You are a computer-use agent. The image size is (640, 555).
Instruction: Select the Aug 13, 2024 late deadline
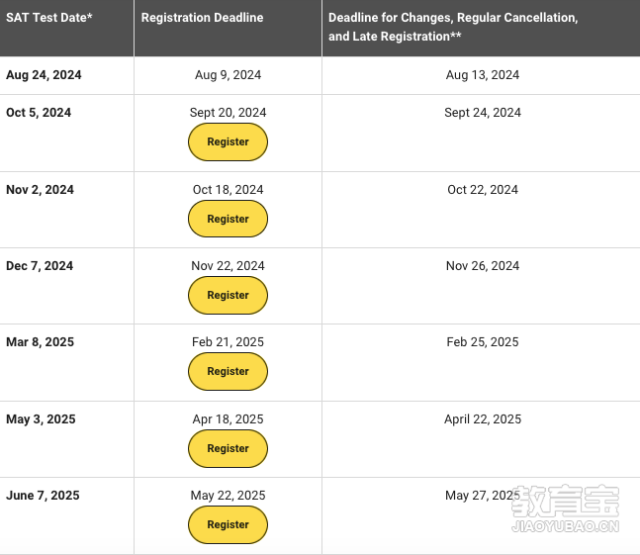pos(483,75)
